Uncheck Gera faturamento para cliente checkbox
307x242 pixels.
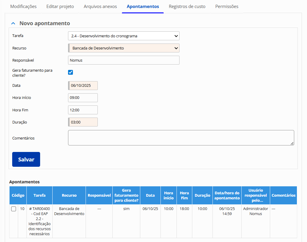(x=71, y=72)
